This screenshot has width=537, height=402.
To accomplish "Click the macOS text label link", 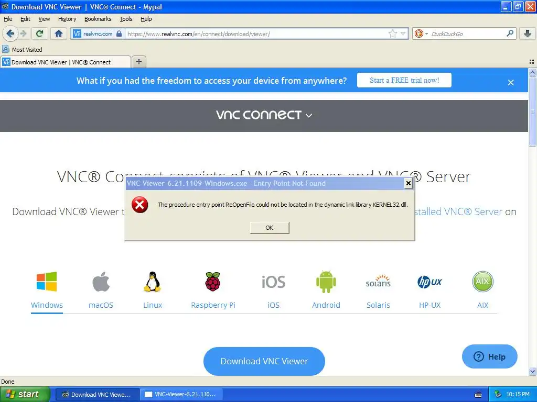I will 101,305.
